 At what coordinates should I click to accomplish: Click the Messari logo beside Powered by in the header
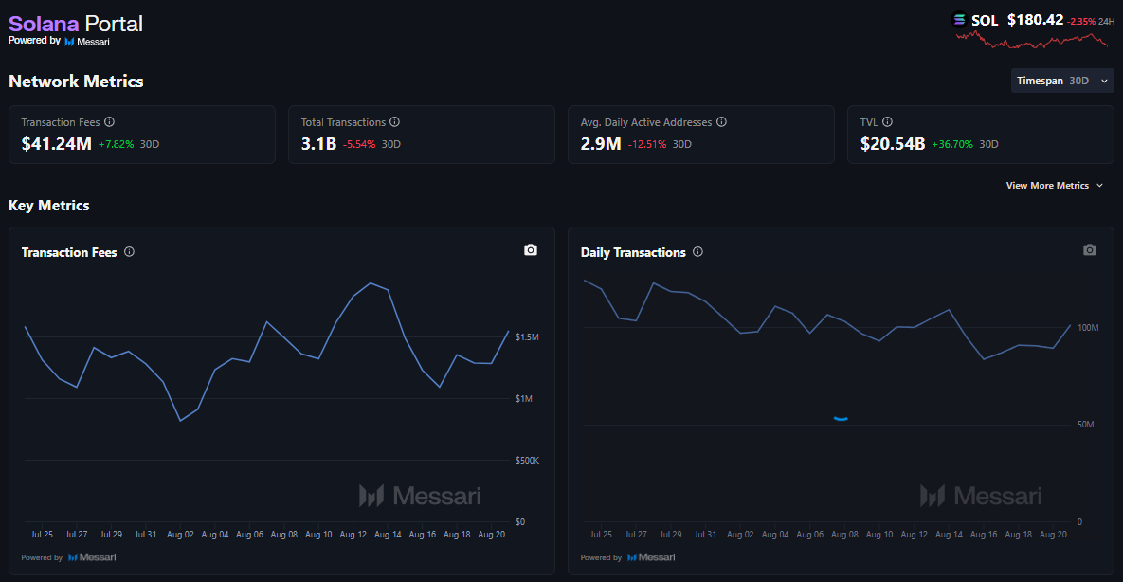click(86, 41)
